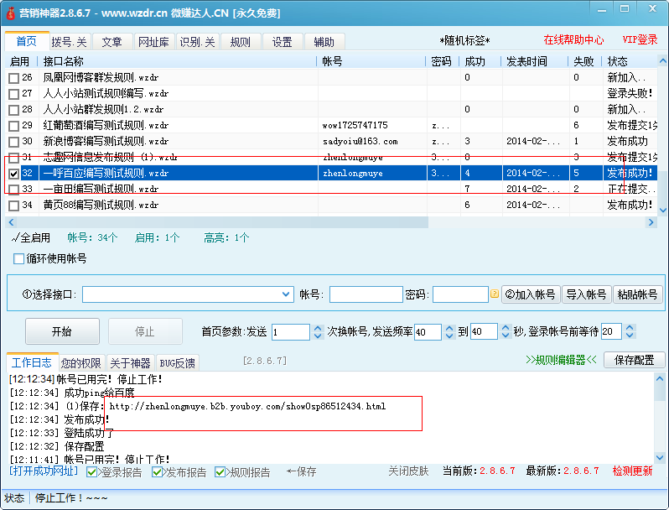
Task: Click the ←保存 arrow save control
Action: click(301, 472)
